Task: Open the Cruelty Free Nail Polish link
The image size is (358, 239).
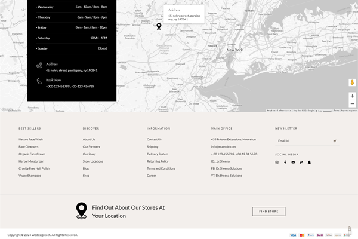Action: tap(34, 168)
